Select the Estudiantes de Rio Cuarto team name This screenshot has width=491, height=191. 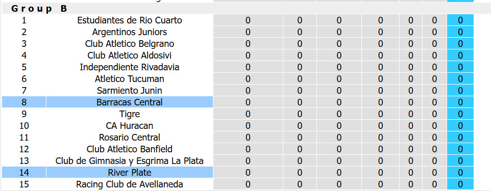point(129,21)
